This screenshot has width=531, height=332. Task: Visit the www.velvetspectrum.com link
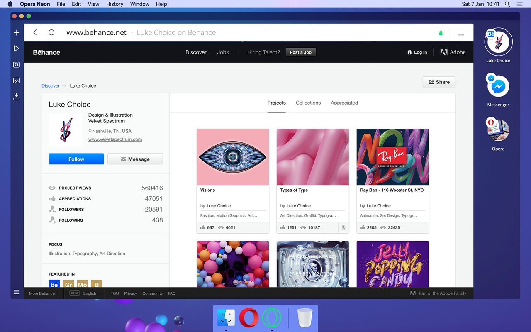pyautogui.click(x=116, y=139)
